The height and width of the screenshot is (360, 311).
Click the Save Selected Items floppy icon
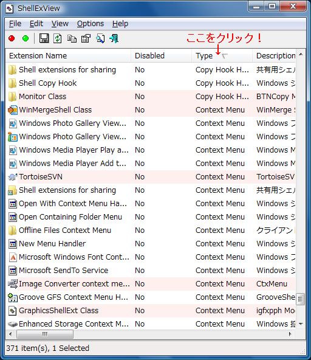point(44,38)
